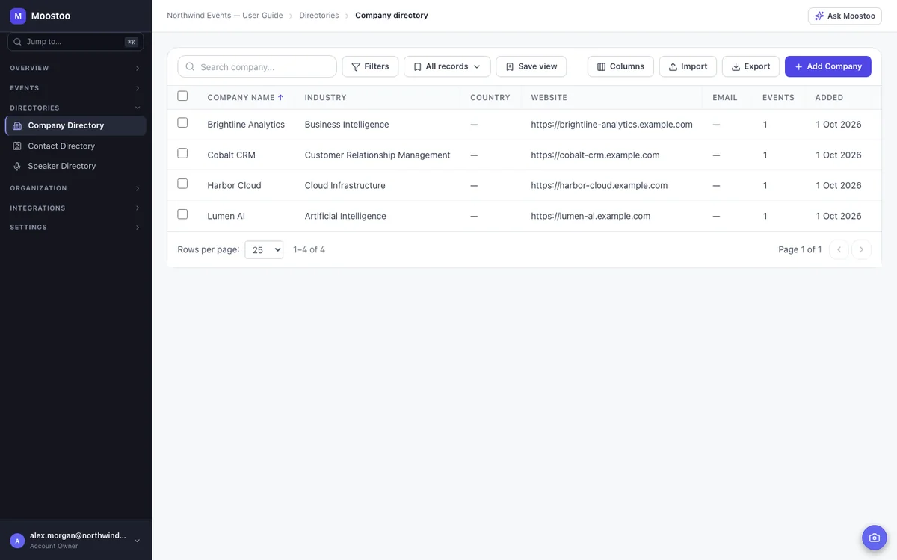Image resolution: width=897 pixels, height=560 pixels.
Task: Click the Company Directory building icon
Action: (17, 125)
